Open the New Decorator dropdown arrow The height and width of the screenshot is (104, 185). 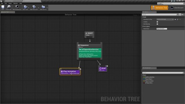(x=38, y=8)
